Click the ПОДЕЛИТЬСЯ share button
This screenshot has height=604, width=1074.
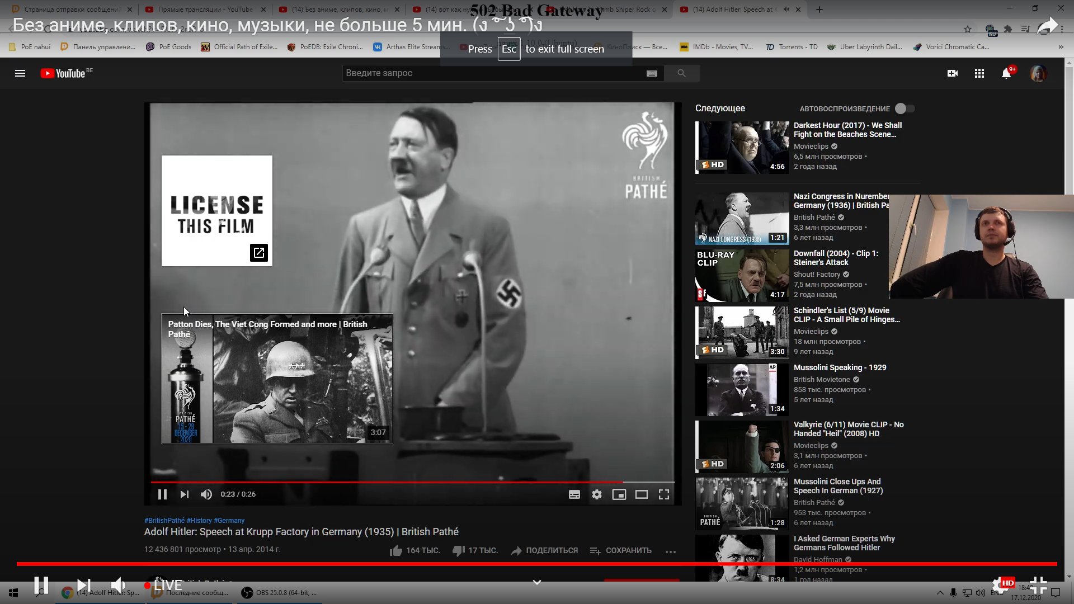543,550
